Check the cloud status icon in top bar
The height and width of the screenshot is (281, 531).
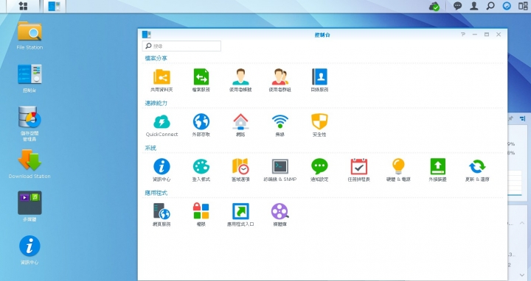point(434,6)
